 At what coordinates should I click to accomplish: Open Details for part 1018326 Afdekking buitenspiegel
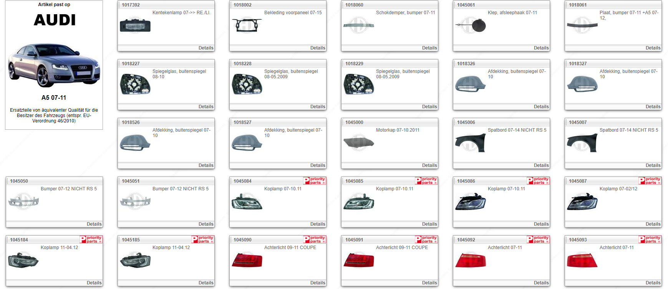click(x=541, y=107)
